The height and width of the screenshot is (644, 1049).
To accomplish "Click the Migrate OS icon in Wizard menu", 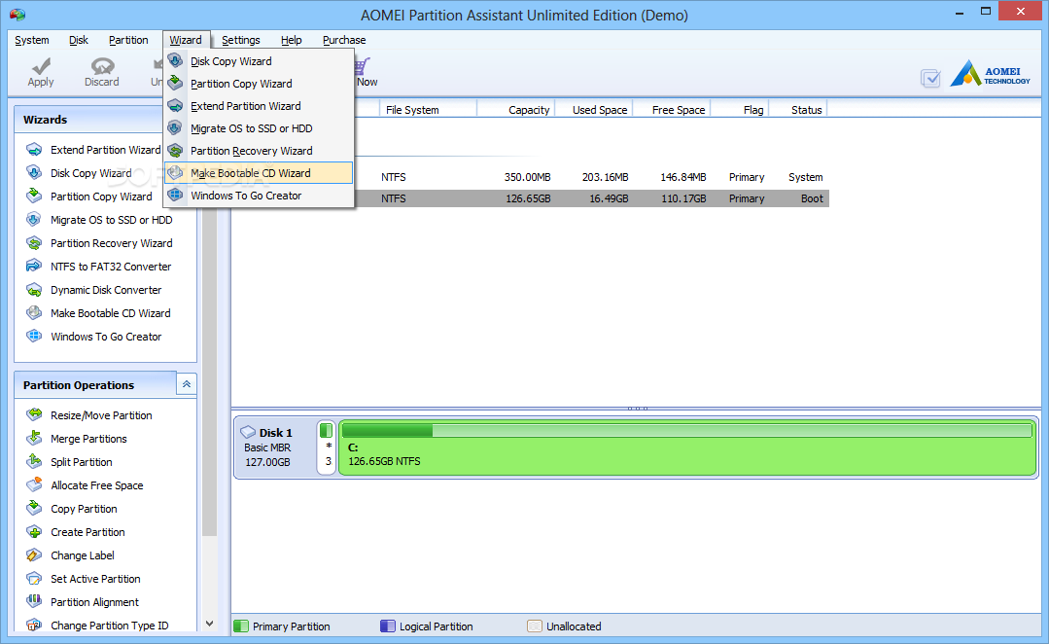I will click(x=175, y=127).
